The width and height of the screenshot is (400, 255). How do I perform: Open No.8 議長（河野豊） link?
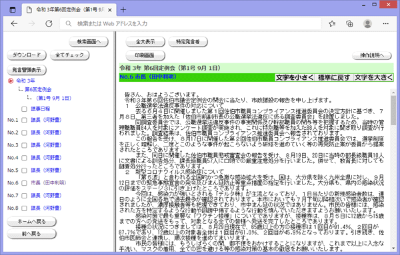coord(46,208)
